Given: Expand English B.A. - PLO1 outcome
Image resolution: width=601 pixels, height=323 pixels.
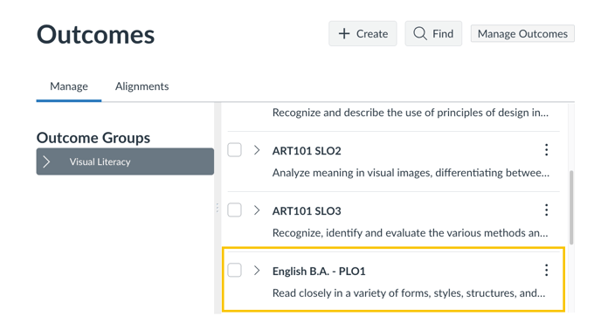Looking at the screenshot, I should pyautogui.click(x=257, y=271).
